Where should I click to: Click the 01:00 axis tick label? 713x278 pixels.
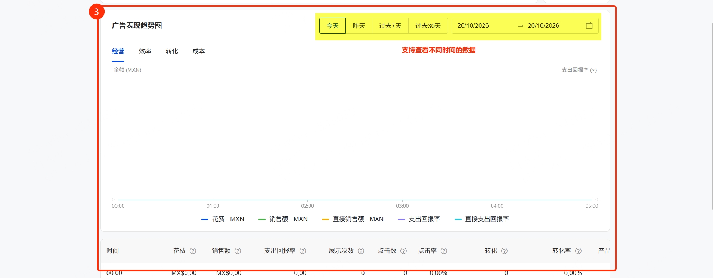point(213,206)
